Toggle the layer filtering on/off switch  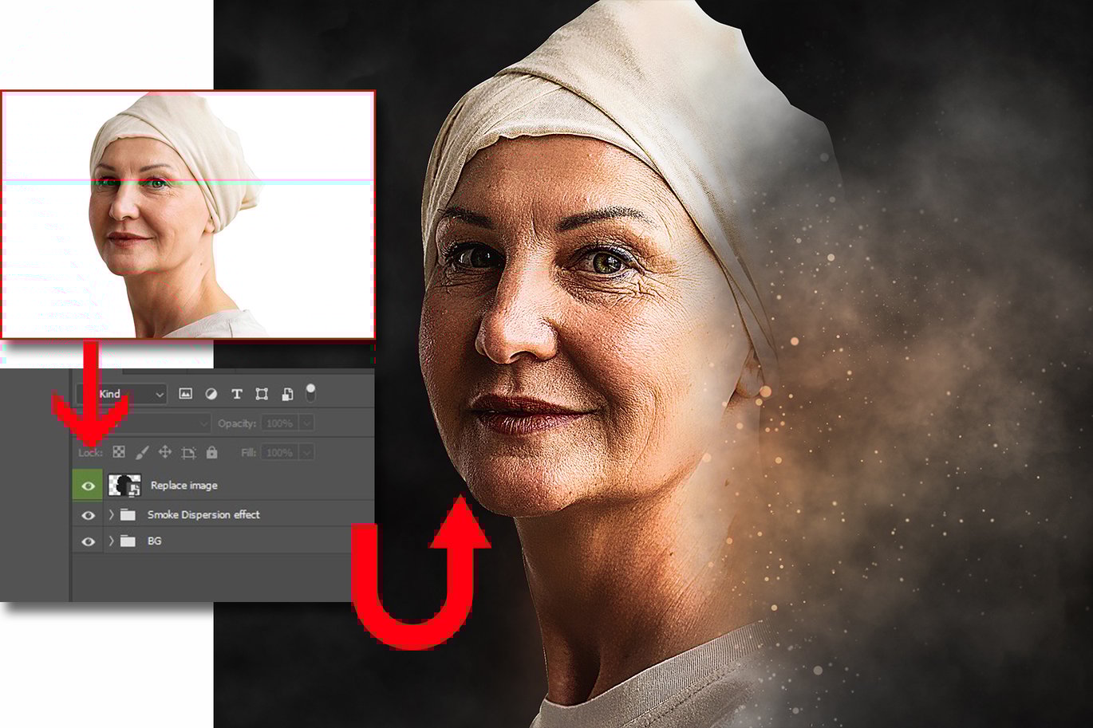click(x=310, y=392)
